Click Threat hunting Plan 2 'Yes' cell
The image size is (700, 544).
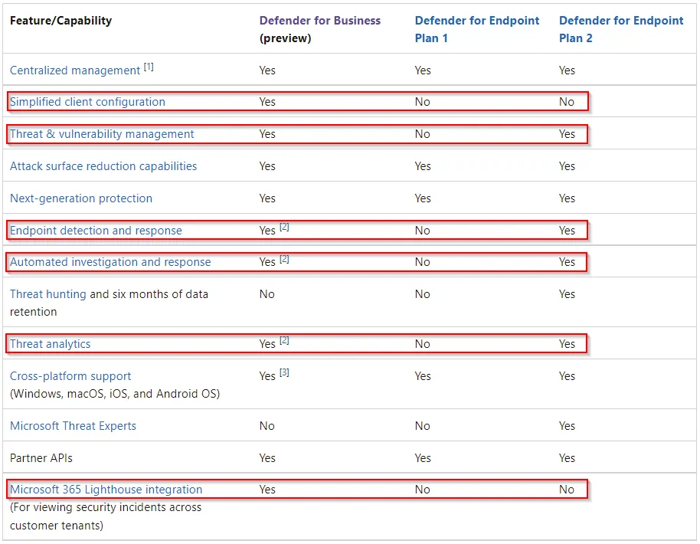click(567, 294)
